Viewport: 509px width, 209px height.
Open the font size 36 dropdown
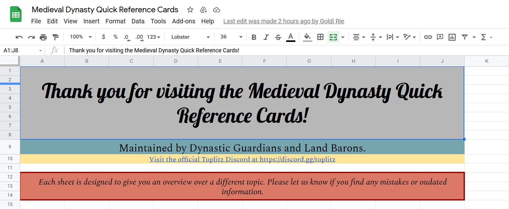pyautogui.click(x=231, y=37)
